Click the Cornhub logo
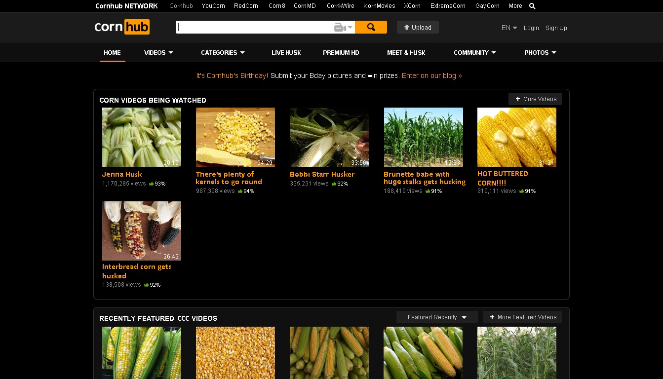The width and height of the screenshot is (663, 379). [122, 27]
